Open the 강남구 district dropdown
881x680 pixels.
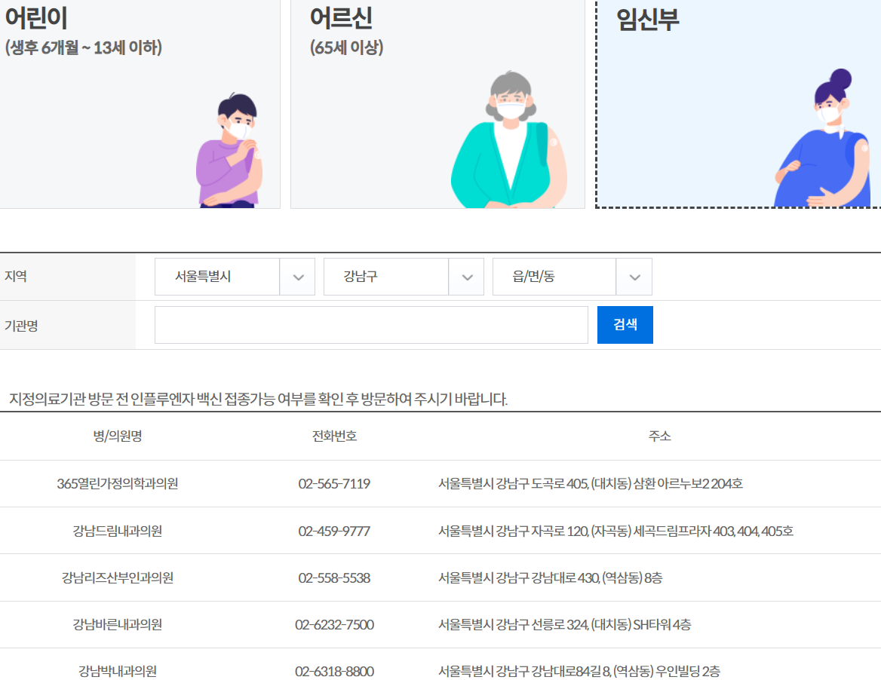(403, 277)
